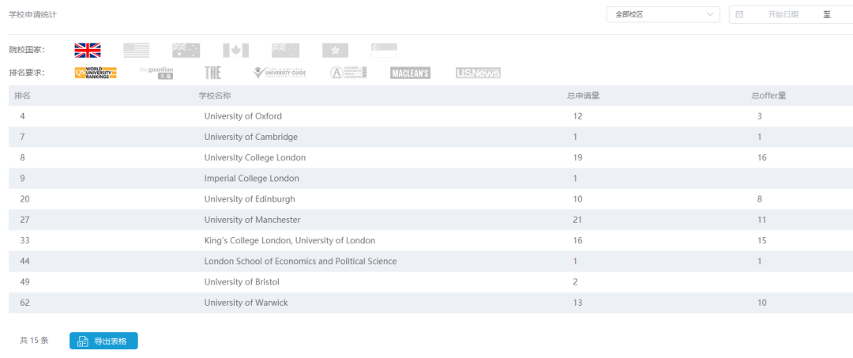Click the 排名 column header
853x358 pixels.
[22, 96]
